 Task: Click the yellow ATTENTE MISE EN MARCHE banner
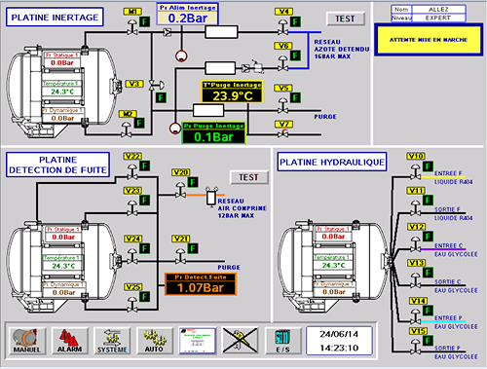click(x=429, y=40)
